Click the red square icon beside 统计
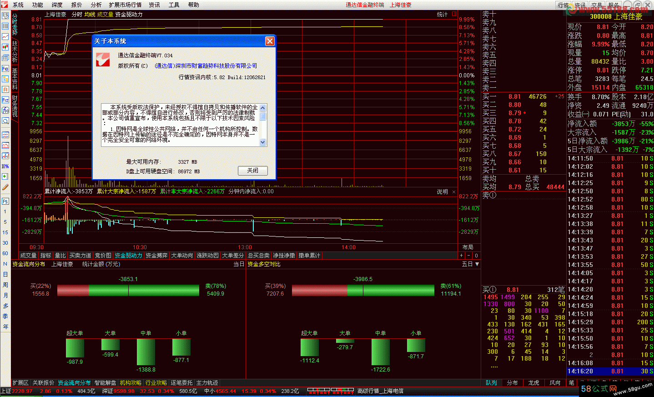The height and width of the screenshot is (397, 654). tap(454, 14)
